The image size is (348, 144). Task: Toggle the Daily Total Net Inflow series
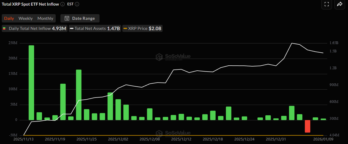35,28
